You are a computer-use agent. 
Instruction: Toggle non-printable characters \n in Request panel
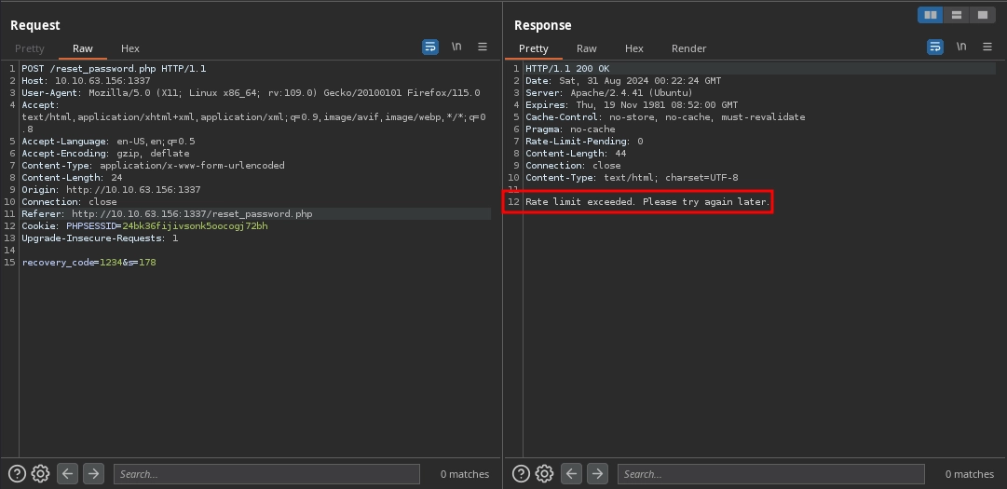click(x=456, y=47)
